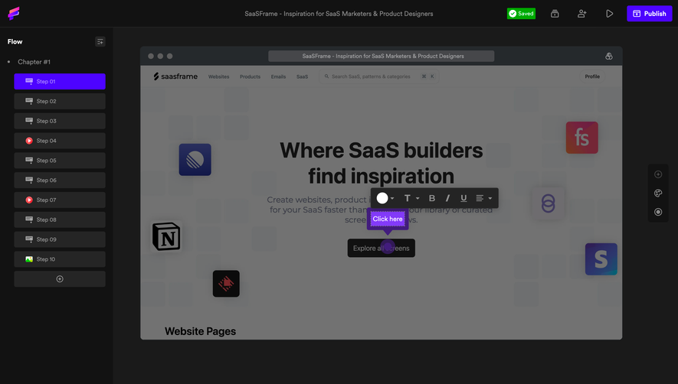The height and width of the screenshot is (384, 678).
Task: Click the add element plus icon on right toolbar
Action: (x=658, y=174)
